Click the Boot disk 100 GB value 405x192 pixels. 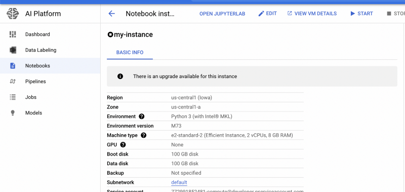185,155
